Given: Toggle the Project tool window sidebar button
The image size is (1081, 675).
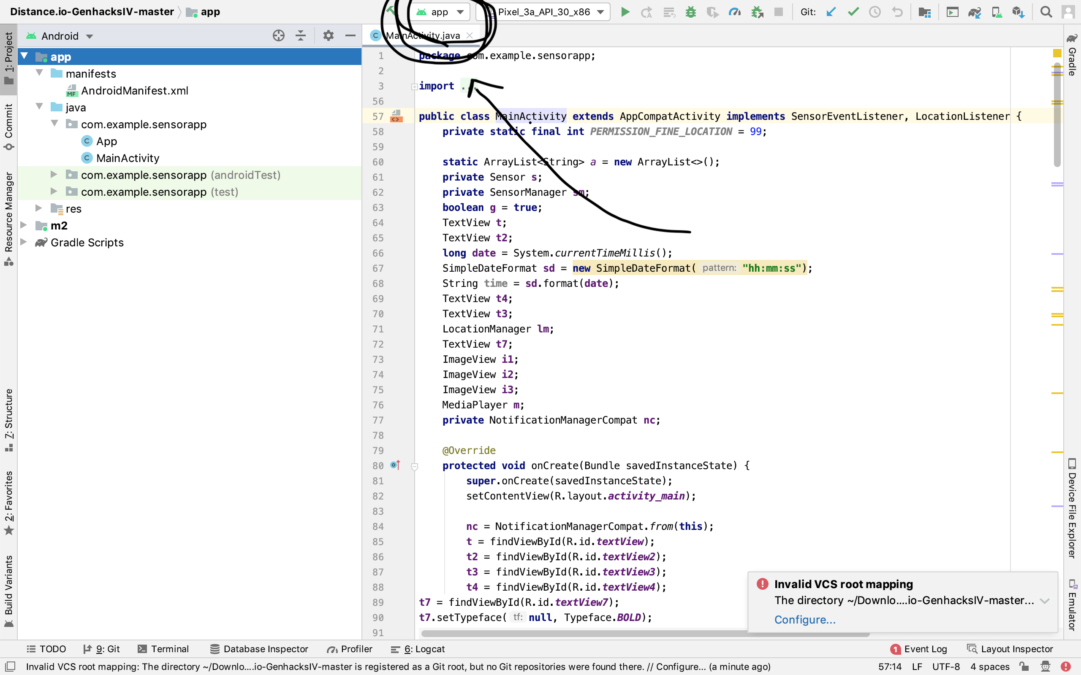Looking at the screenshot, I should click(x=8, y=58).
